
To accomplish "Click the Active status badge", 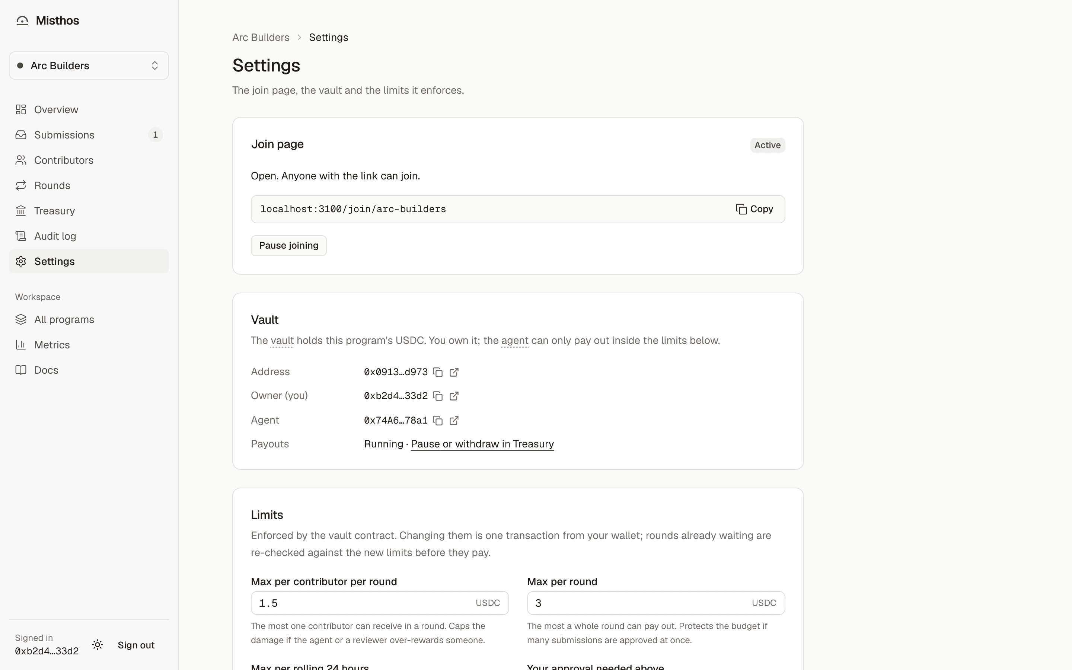I will 768,145.
